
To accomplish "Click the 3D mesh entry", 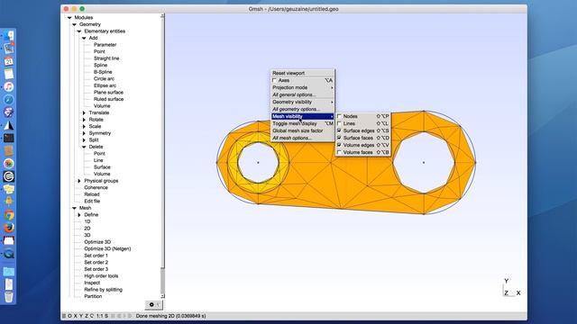I will click(x=87, y=235).
